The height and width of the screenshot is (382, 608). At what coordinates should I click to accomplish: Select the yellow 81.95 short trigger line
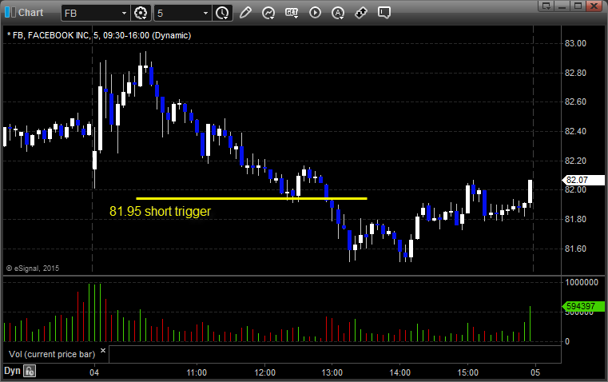coord(252,198)
